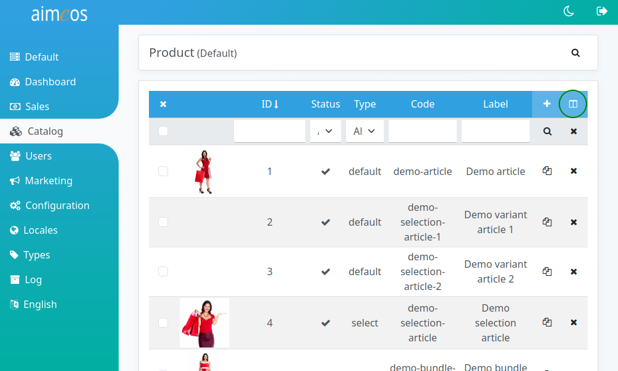
Task: Open Locales in the sidebar
Action: [x=34, y=230]
